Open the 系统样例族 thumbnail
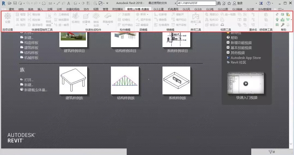Viewport: 294px width, 155px height. point(177,80)
